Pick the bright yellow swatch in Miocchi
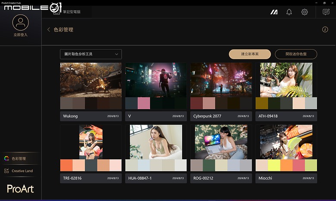Image resolution: width=336 pixels, height=201 pixels. (x=274, y=165)
